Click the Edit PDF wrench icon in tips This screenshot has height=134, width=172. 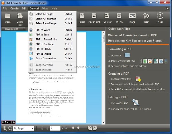tap(136, 103)
